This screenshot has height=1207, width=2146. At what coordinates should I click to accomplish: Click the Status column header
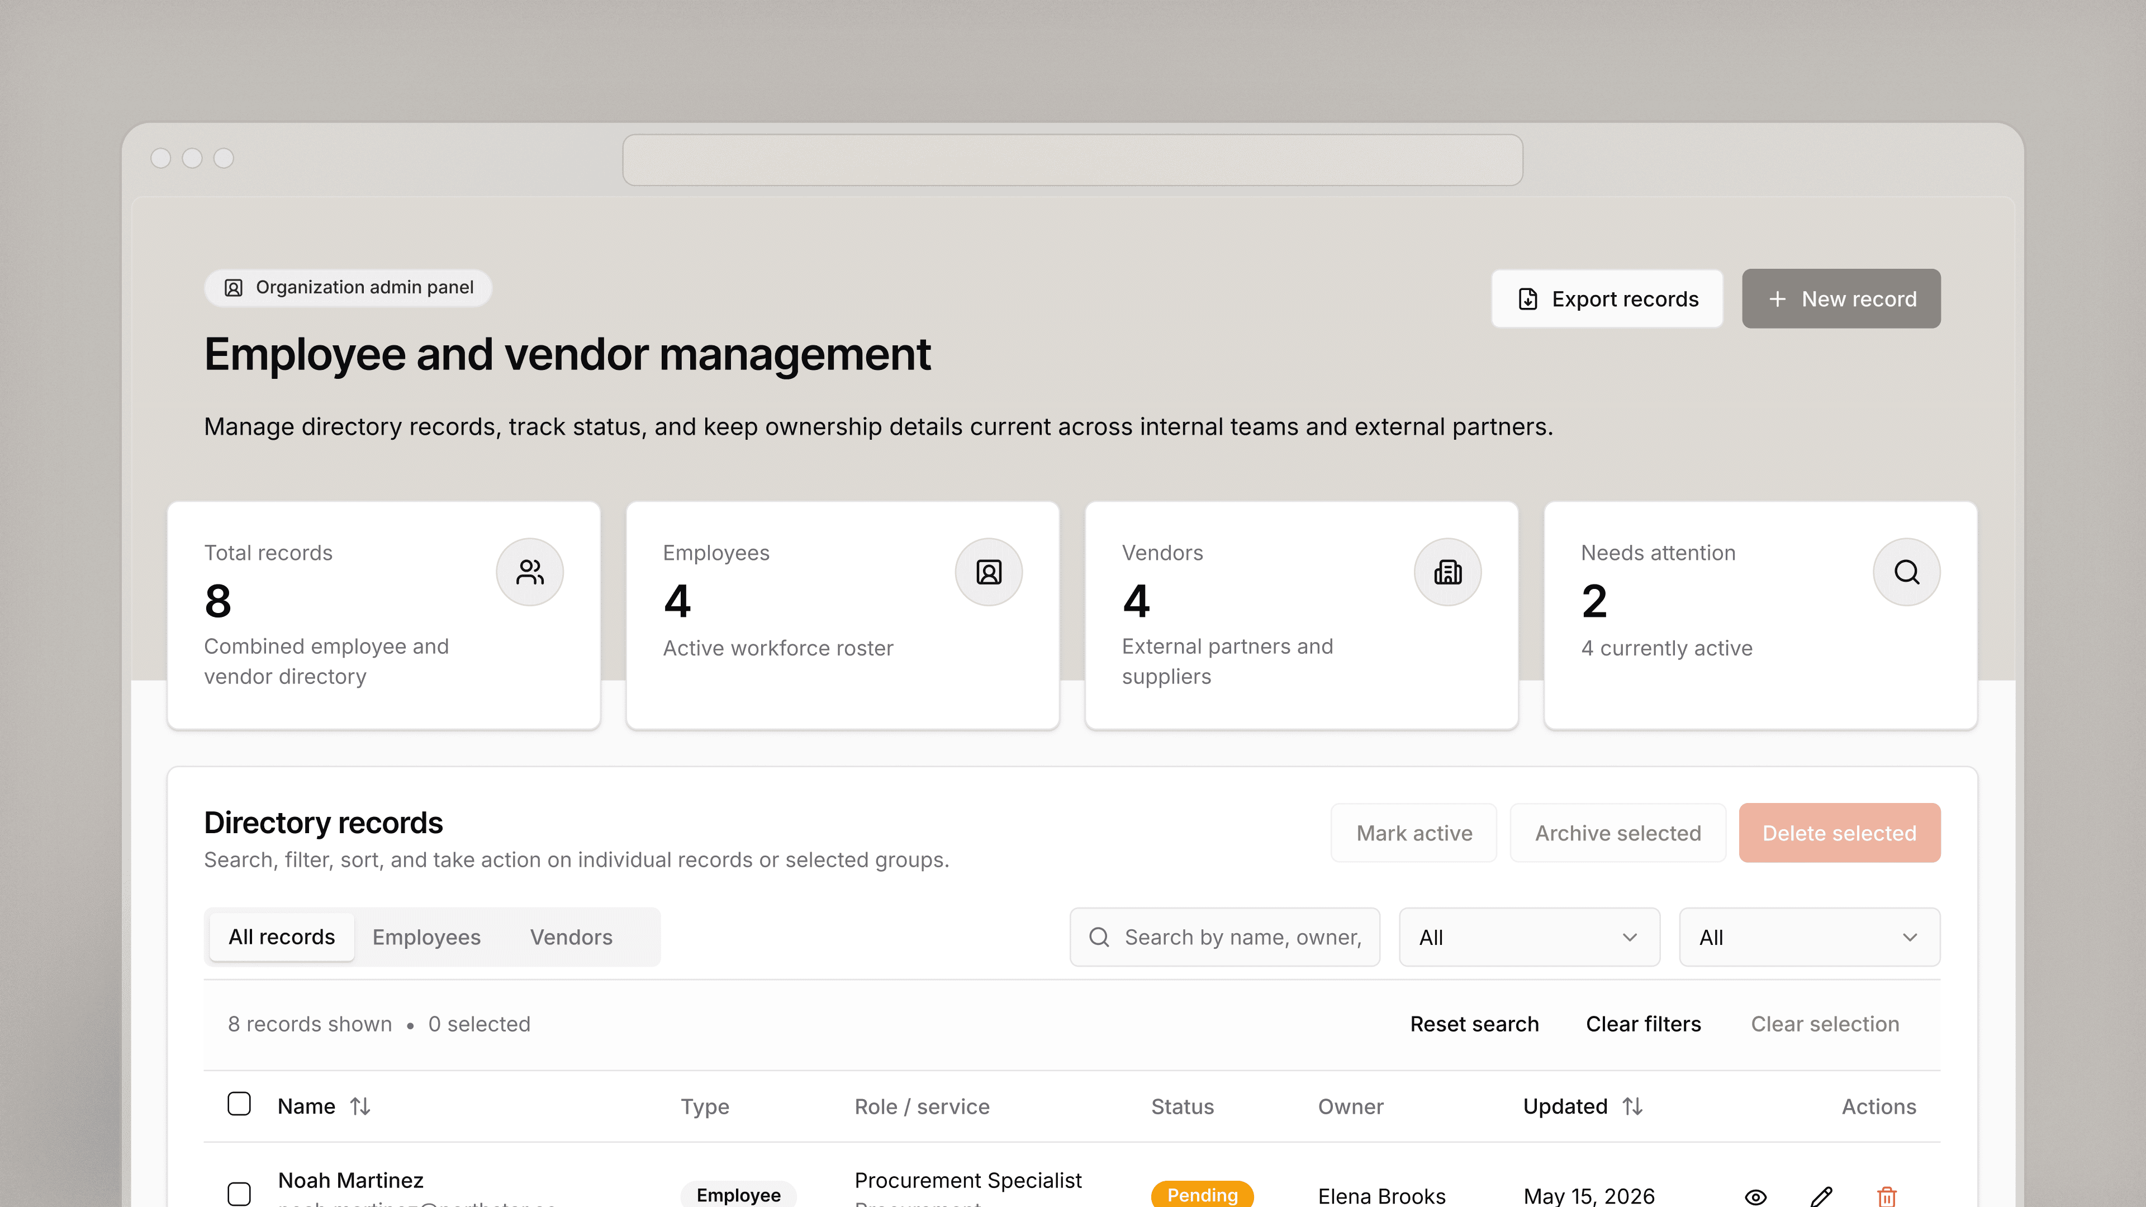click(x=1182, y=1106)
